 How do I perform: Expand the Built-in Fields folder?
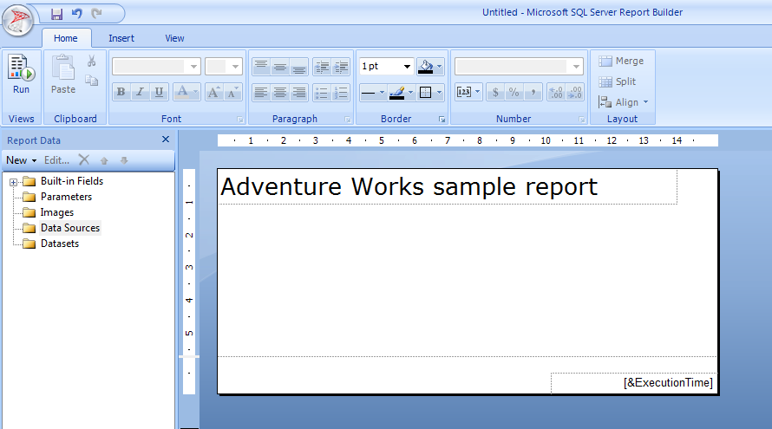click(13, 182)
